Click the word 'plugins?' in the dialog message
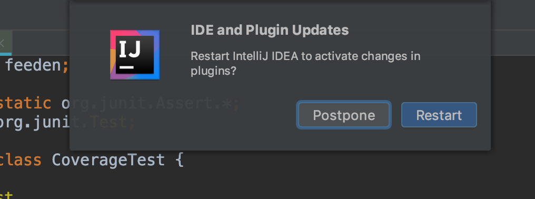 click(213, 71)
